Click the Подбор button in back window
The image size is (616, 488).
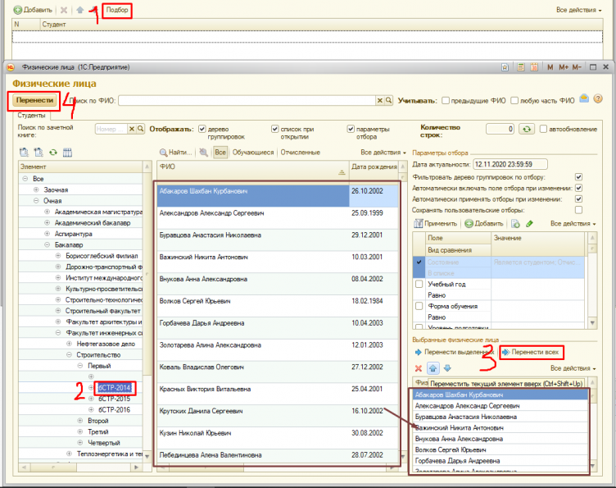tap(117, 10)
